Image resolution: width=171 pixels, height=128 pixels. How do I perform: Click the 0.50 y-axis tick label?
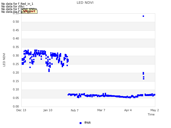[16, 22]
